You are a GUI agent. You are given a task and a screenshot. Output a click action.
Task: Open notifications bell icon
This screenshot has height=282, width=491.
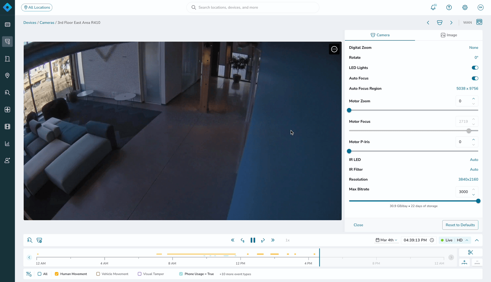pos(433,7)
